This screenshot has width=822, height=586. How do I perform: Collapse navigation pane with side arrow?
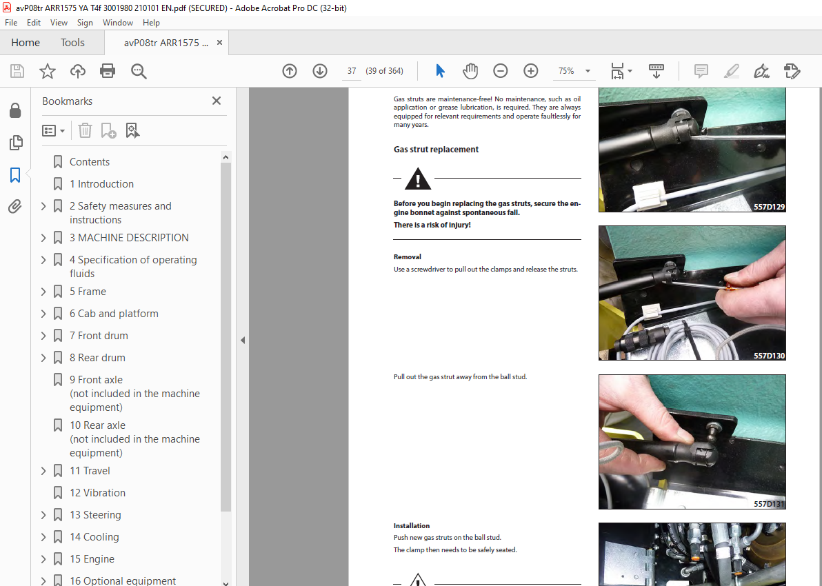point(243,340)
